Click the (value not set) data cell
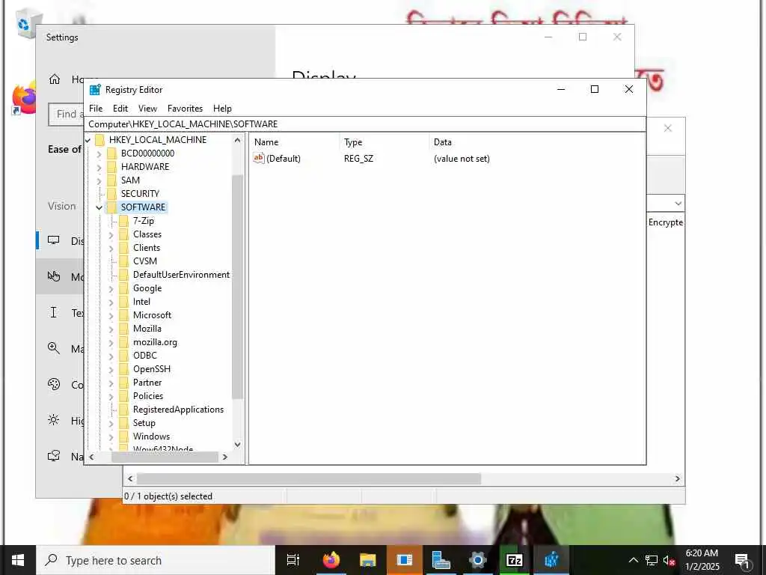This screenshot has width=766, height=575. point(462,159)
